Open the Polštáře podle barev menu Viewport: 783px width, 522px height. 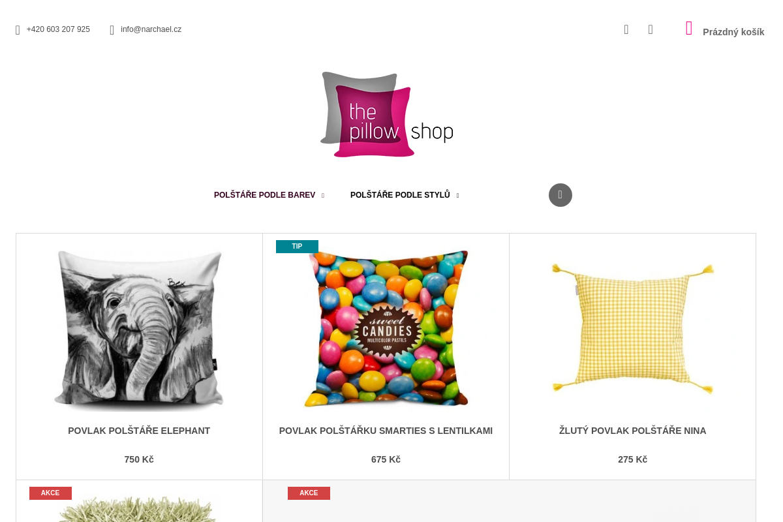(x=265, y=195)
